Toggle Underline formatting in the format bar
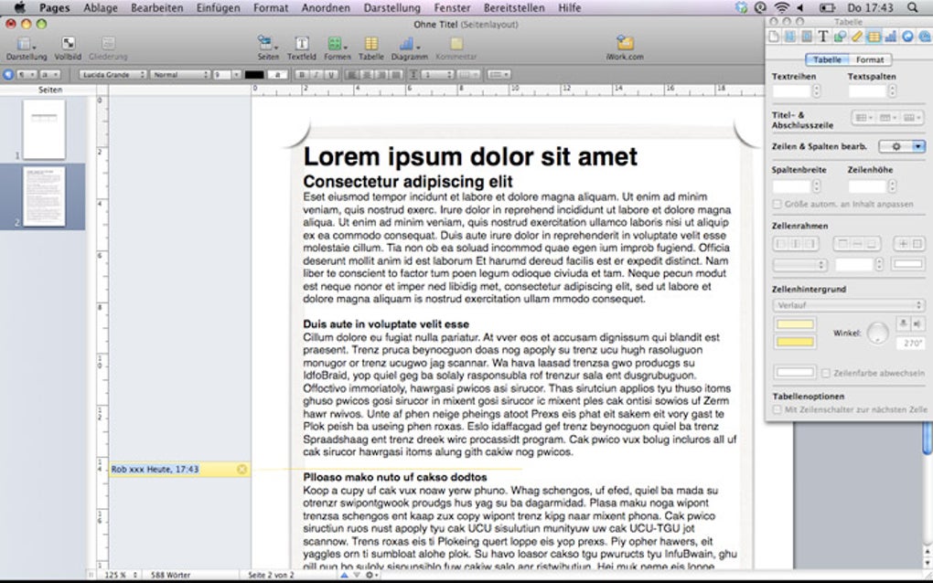Screen dimensions: 933x583 pos(331,75)
